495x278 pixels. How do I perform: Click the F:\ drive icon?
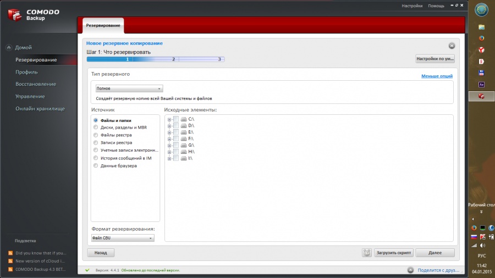pyautogui.click(x=183, y=138)
